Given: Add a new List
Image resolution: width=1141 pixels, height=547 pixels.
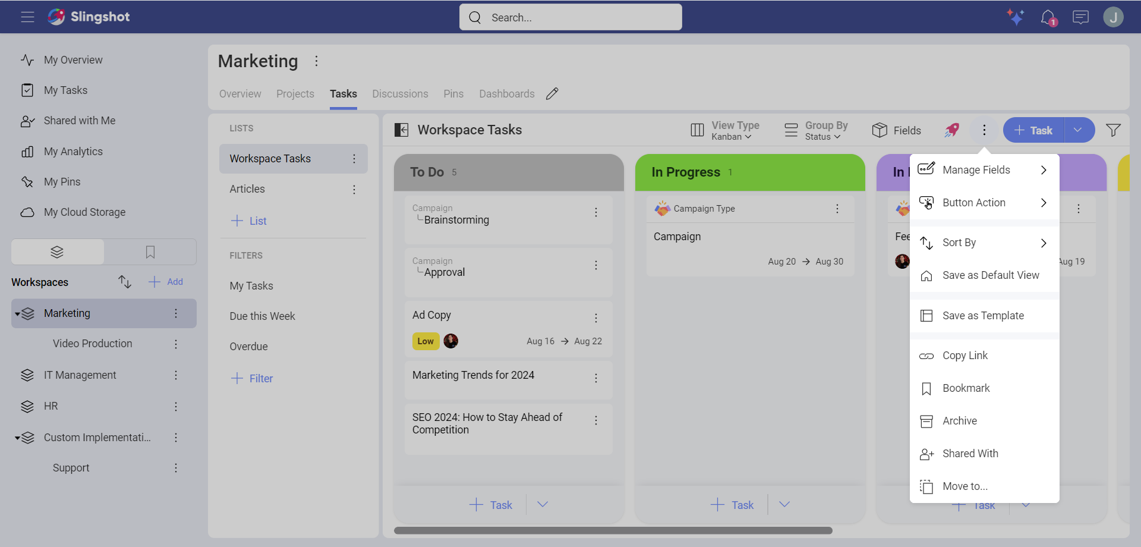Looking at the screenshot, I should (248, 221).
